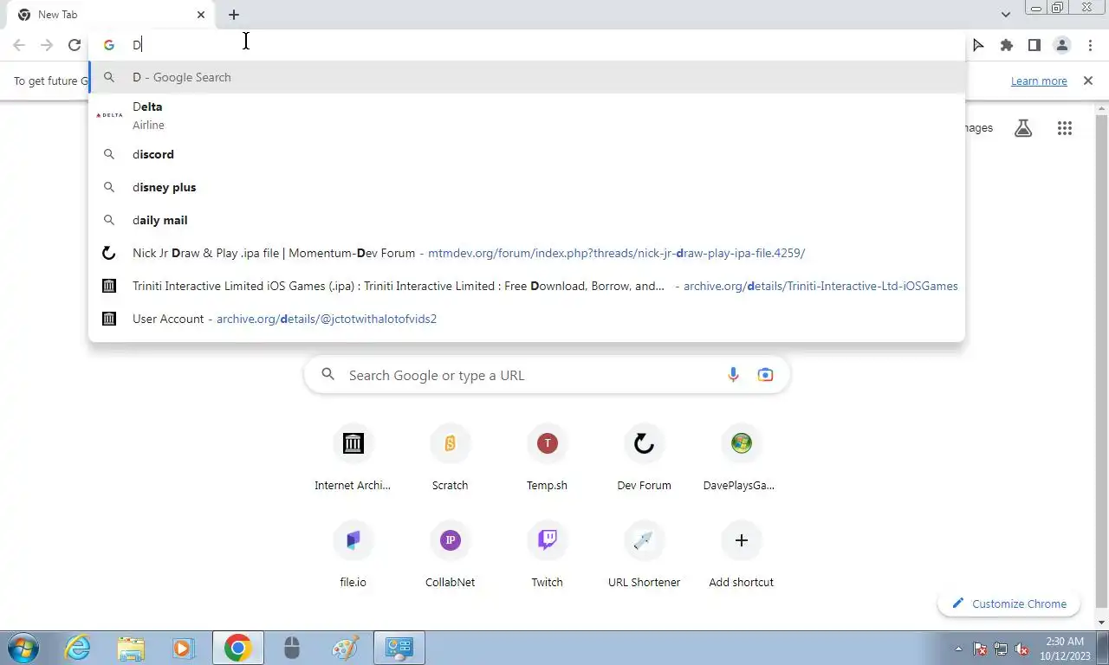Select the discord search suggestion

527,154
